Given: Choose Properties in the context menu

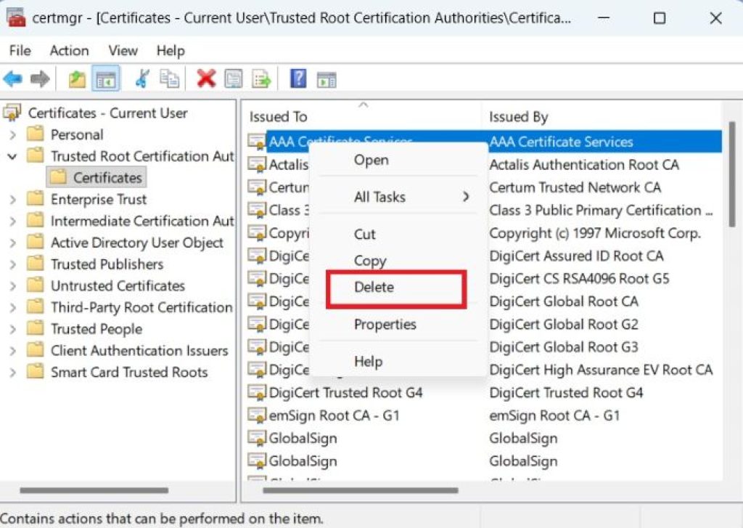Looking at the screenshot, I should [398, 325].
